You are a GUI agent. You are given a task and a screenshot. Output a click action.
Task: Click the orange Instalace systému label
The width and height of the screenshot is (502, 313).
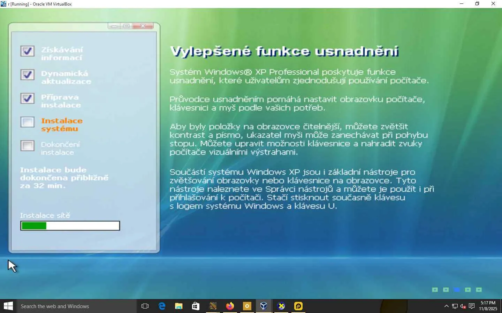tap(62, 125)
